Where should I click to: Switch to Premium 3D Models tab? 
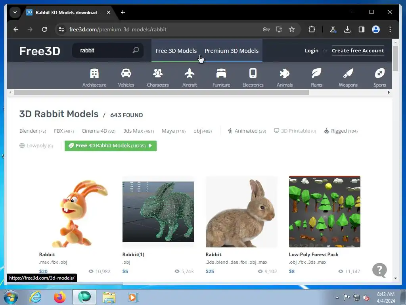pos(232,50)
